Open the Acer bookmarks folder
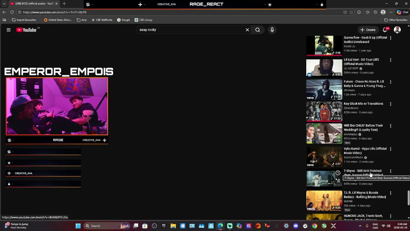Viewport: 410px width, 231px height. (x=82, y=20)
